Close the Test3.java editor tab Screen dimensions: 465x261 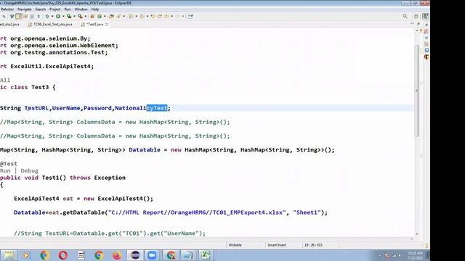[x=107, y=24]
